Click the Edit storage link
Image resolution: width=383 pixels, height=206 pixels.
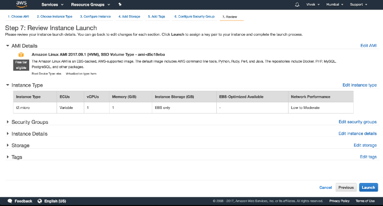tap(365, 145)
